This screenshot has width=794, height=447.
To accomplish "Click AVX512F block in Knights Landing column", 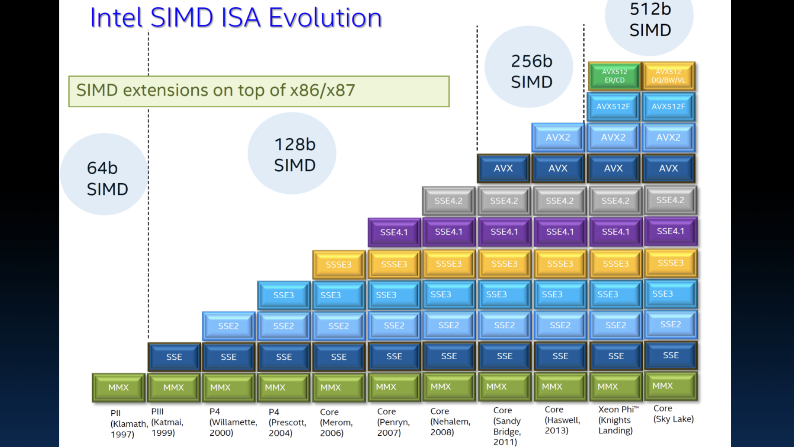I will [613, 106].
